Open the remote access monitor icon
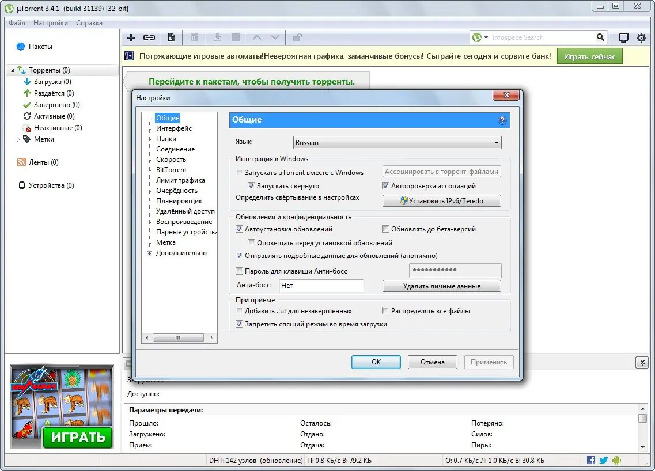The width and height of the screenshot is (655, 471). click(x=623, y=37)
